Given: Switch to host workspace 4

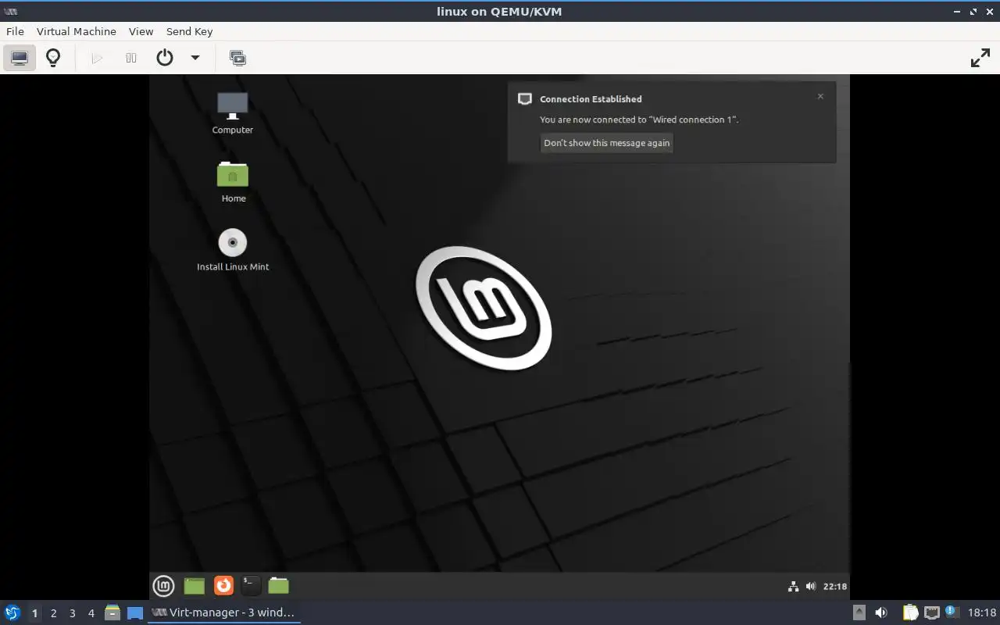Looking at the screenshot, I should click(x=91, y=613).
